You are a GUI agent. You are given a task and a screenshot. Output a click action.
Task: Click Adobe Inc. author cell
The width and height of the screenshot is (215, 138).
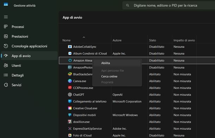[x=119, y=129]
